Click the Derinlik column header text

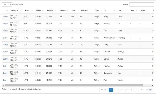coord(62,11)
